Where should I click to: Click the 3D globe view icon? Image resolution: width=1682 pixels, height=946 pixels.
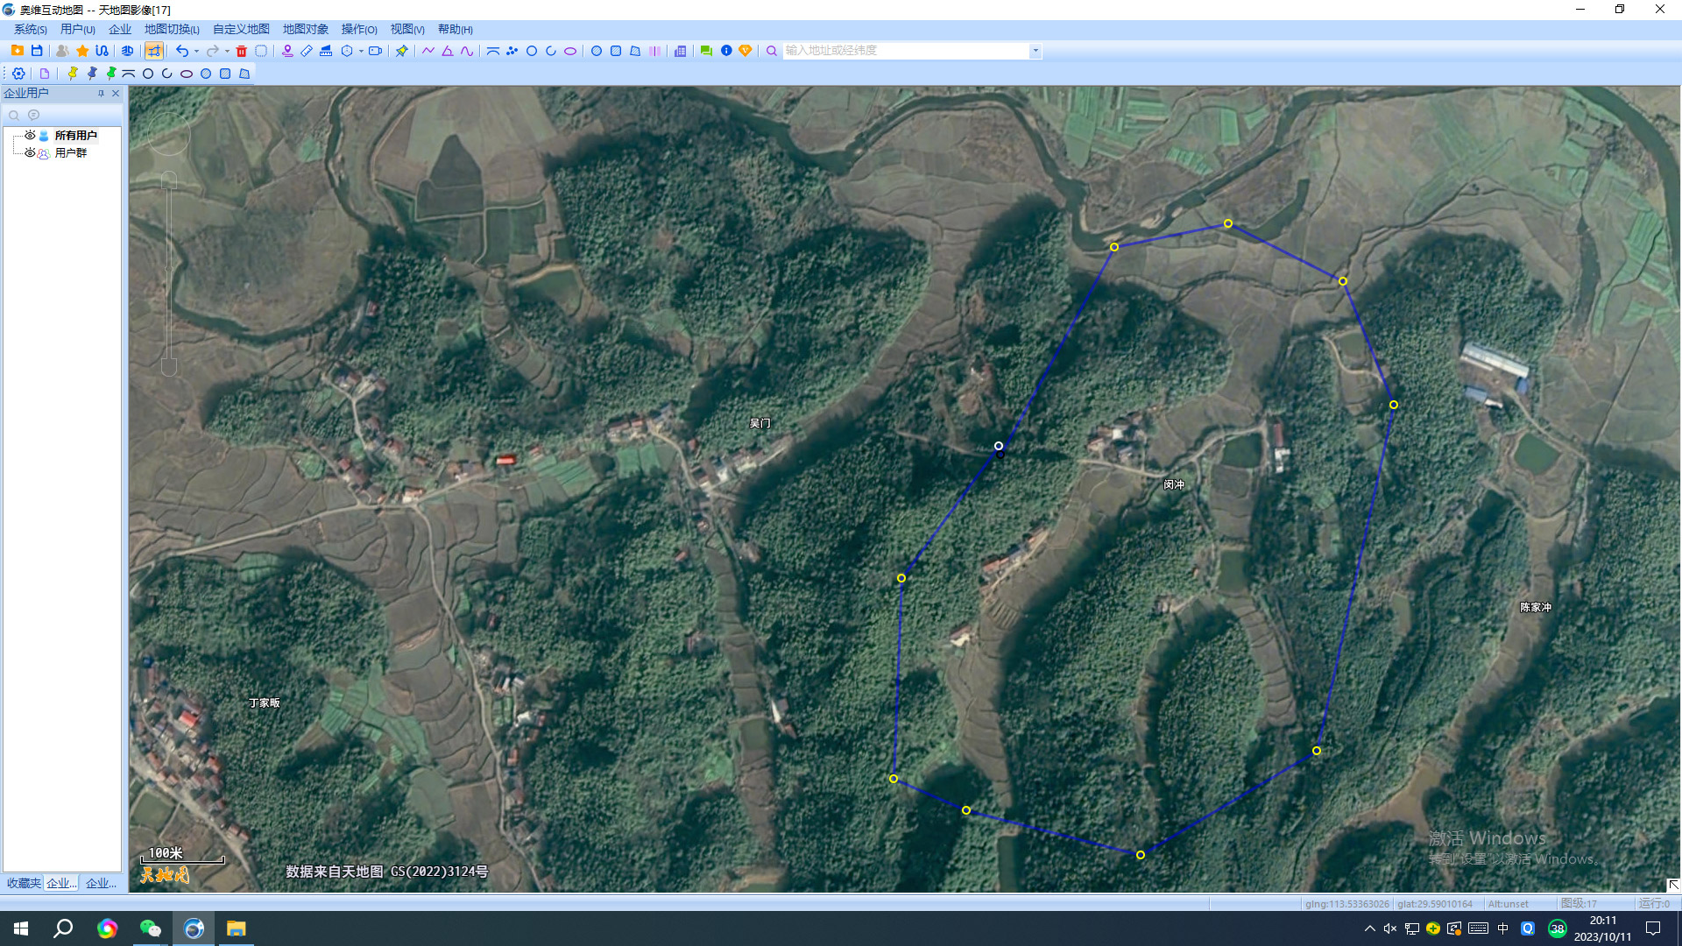127,51
